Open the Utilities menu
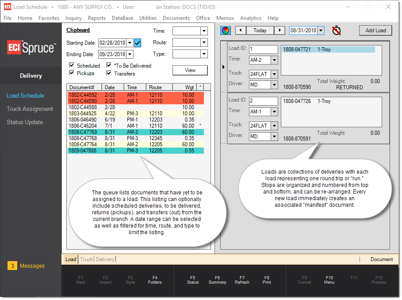 click(x=149, y=18)
